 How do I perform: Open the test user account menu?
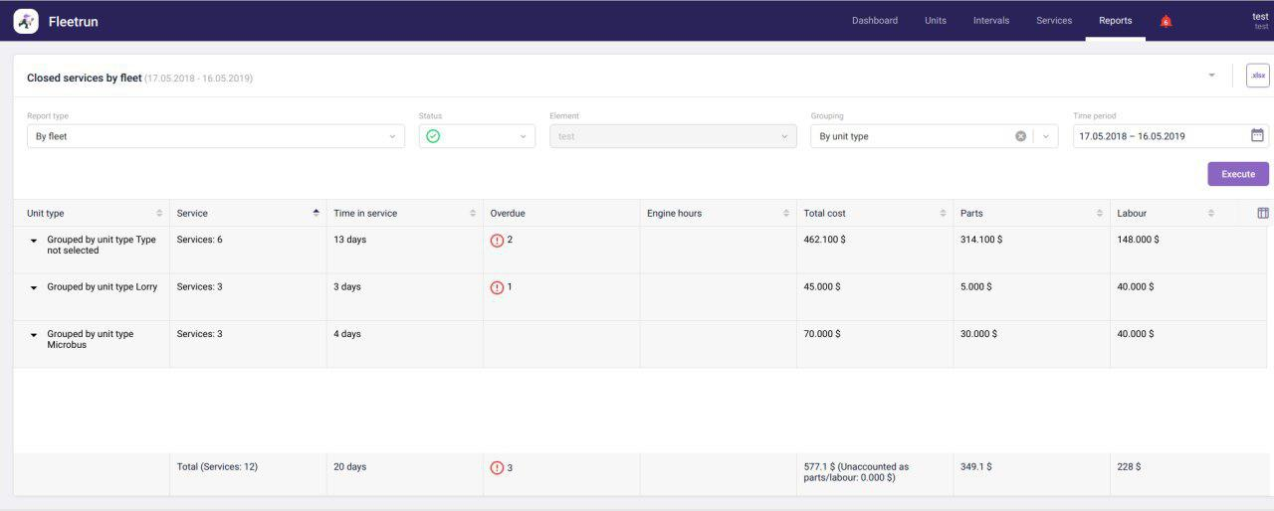(1259, 20)
